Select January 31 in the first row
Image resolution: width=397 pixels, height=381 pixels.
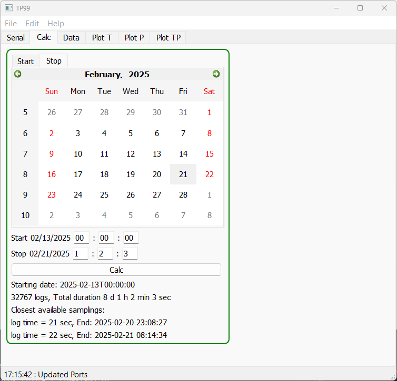point(183,112)
